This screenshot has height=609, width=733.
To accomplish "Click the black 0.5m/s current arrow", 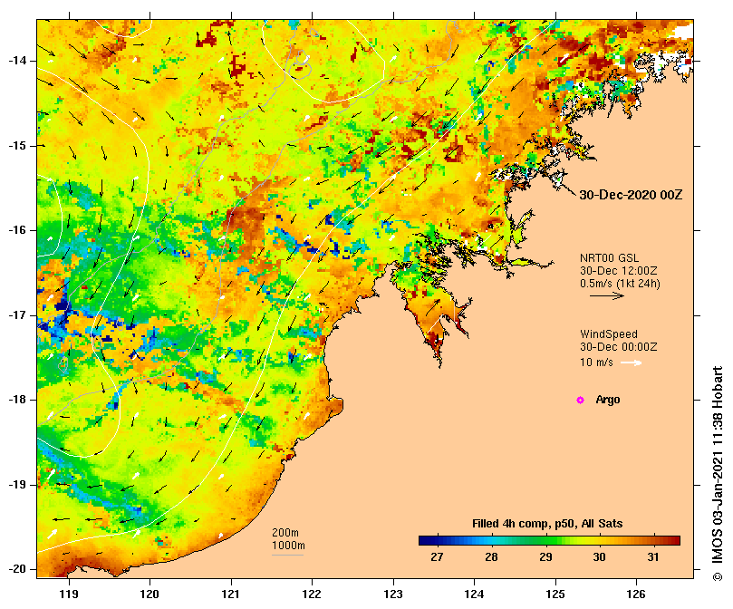I will tap(607, 295).
